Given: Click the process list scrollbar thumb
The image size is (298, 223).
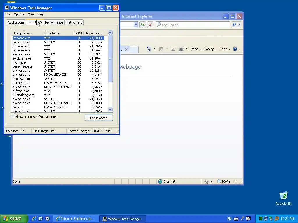Looking at the screenshot, I should point(110,59).
